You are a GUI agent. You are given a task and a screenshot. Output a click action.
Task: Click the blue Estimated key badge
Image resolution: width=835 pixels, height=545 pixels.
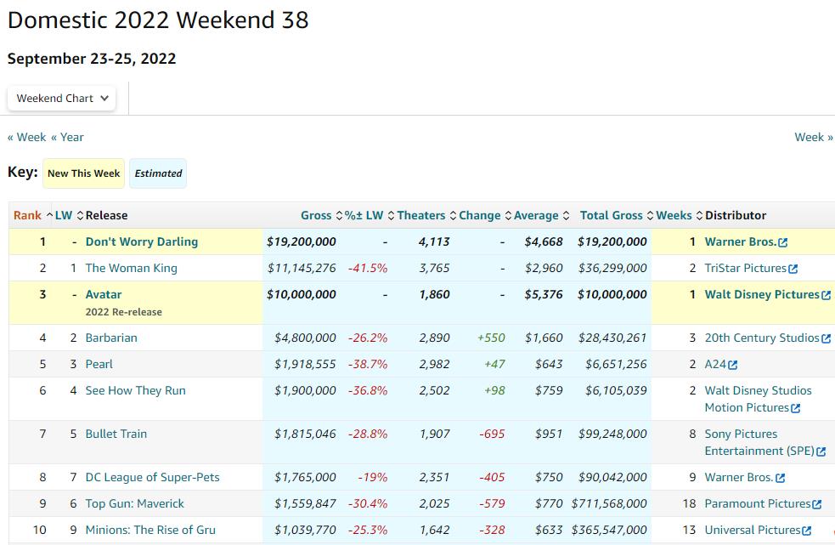pos(158,173)
